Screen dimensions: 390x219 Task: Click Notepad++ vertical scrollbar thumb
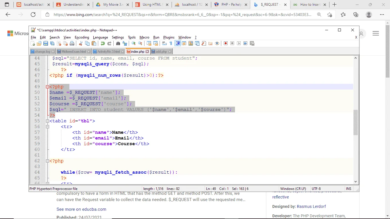[x=355, y=122]
